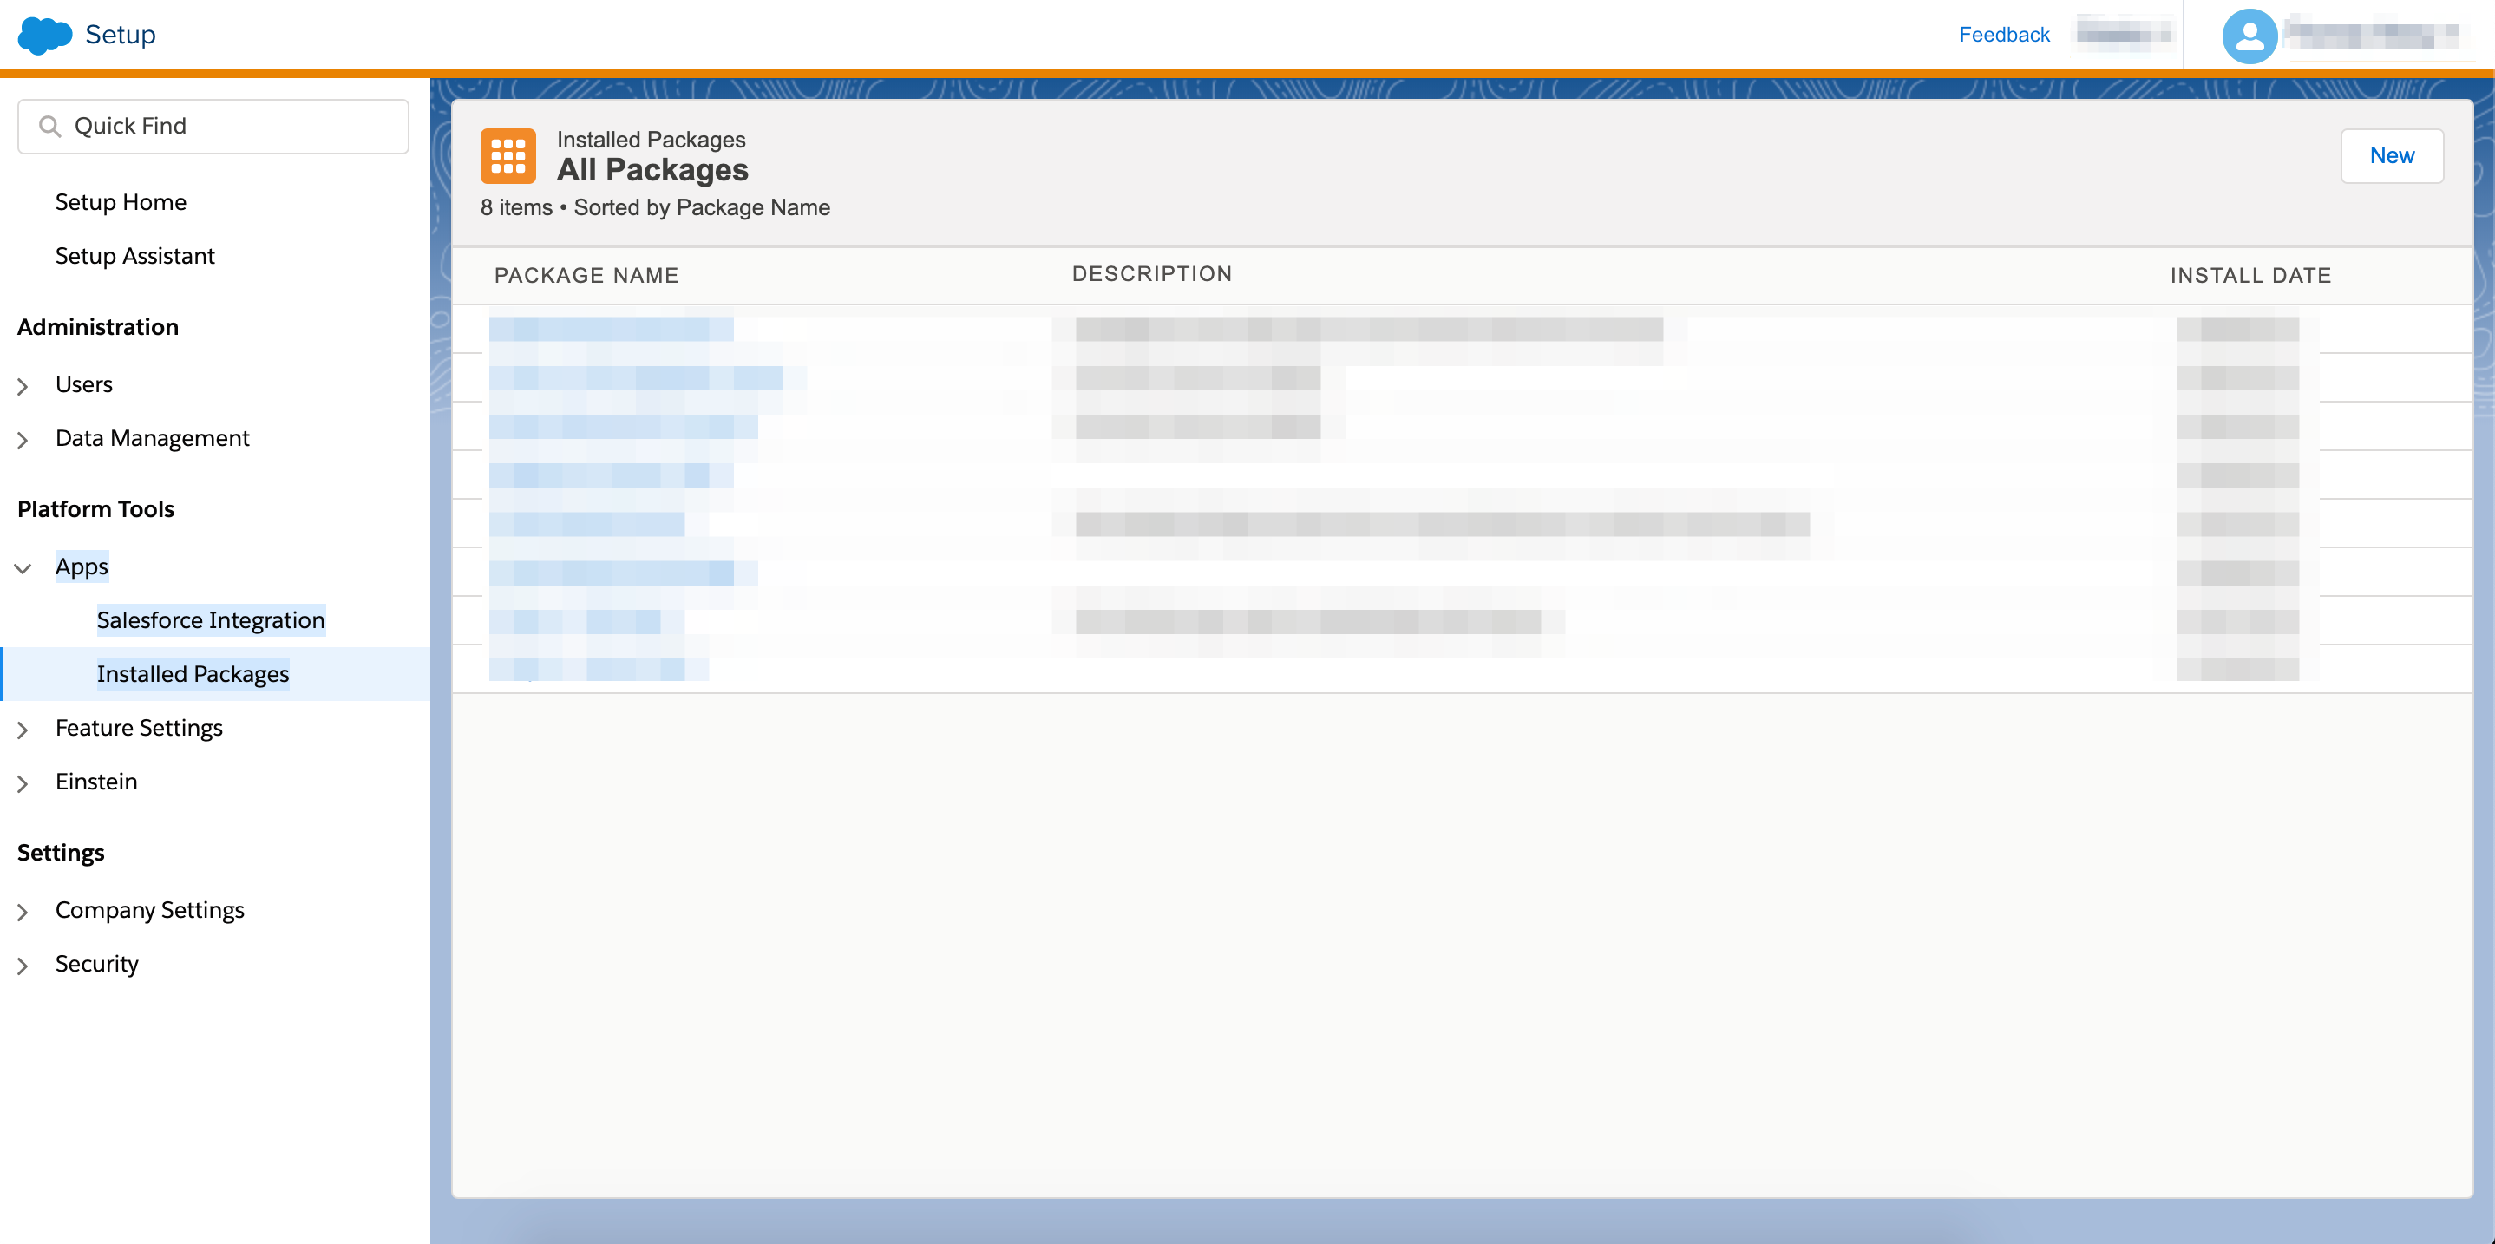
Task: Sort by the PACKAGE NAME column header
Action: pos(585,275)
